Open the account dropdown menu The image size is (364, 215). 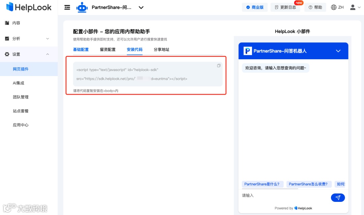coord(354,7)
